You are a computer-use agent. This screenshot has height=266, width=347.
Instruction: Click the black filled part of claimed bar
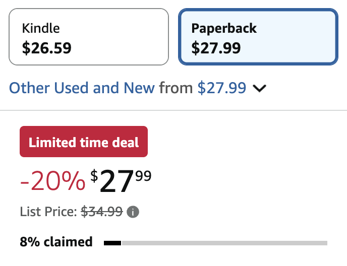[112, 243]
